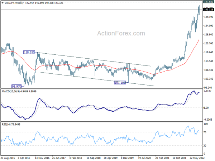The height and width of the screenshot is (161, 215).
Task: Click the 16 Sep 2018 date label
Action: 94,158
